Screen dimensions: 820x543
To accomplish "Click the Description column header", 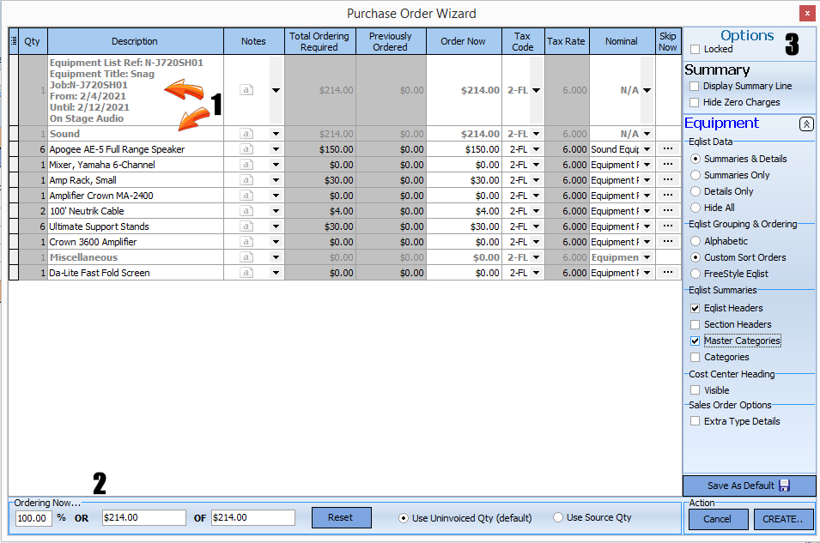I will pyautogui.click(x=135, y=41).
